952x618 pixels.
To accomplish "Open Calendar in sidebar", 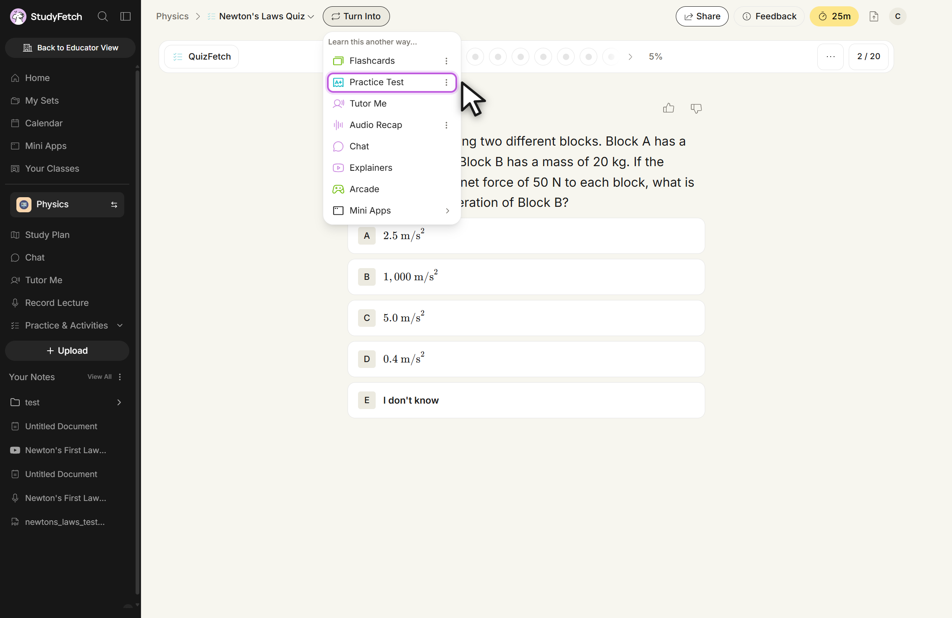I will [67, 123].
